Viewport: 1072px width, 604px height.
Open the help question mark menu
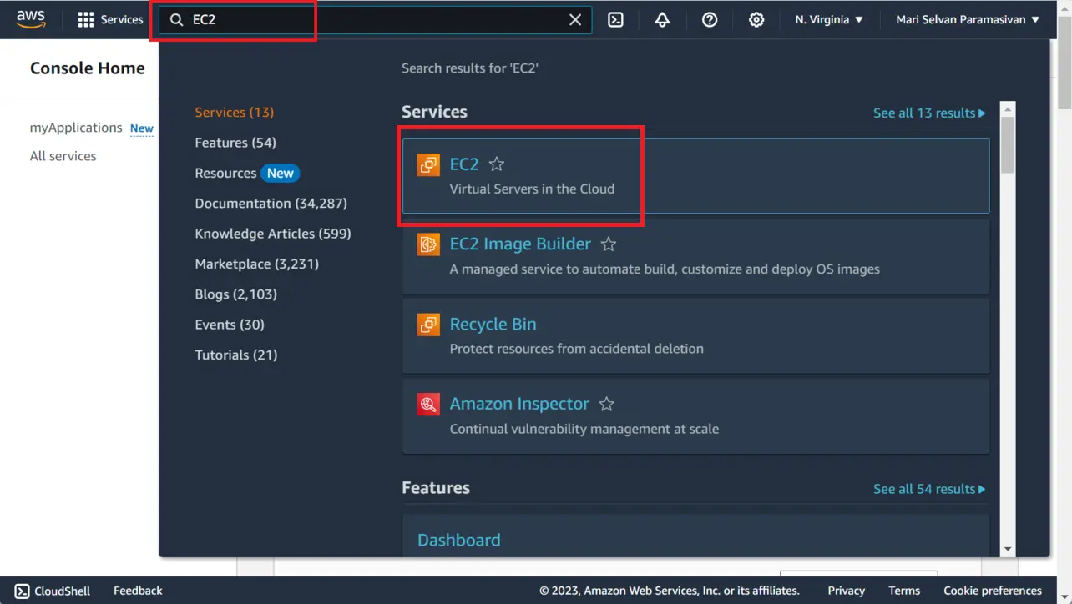tap(710, 19)
